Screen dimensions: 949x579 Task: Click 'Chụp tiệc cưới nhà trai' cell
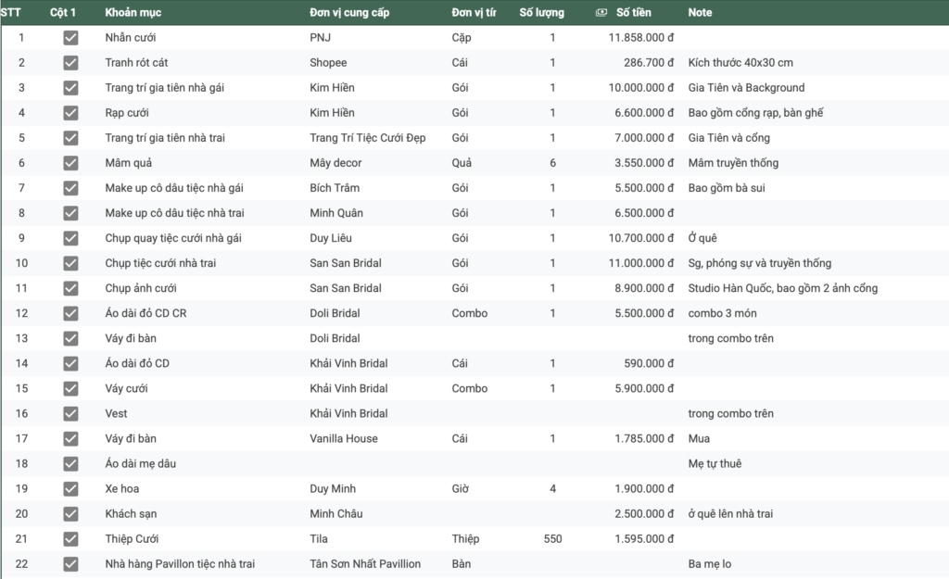click(160, 263)
